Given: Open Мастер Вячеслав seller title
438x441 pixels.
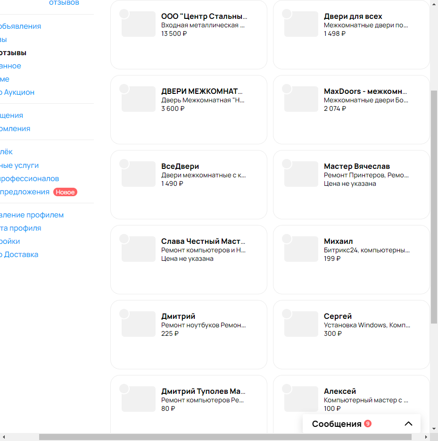Looking at the screenshot, I should [x=357, y=166].
